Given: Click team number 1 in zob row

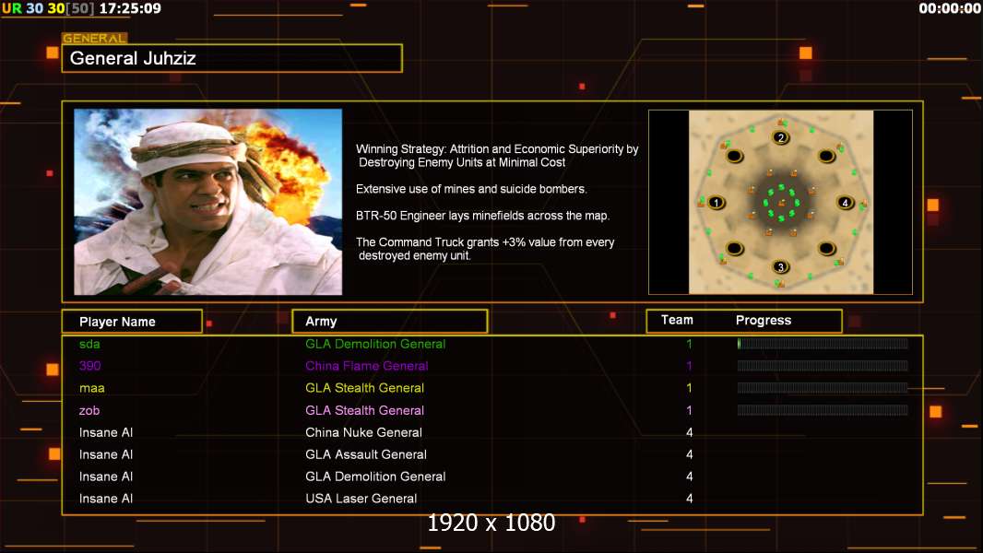Looking at the screenshot, I should click(x=689, y=410).
